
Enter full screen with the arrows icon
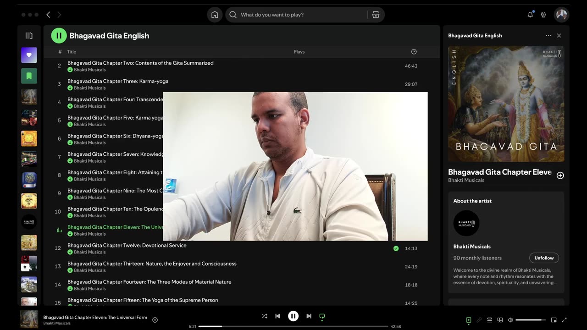564,320
